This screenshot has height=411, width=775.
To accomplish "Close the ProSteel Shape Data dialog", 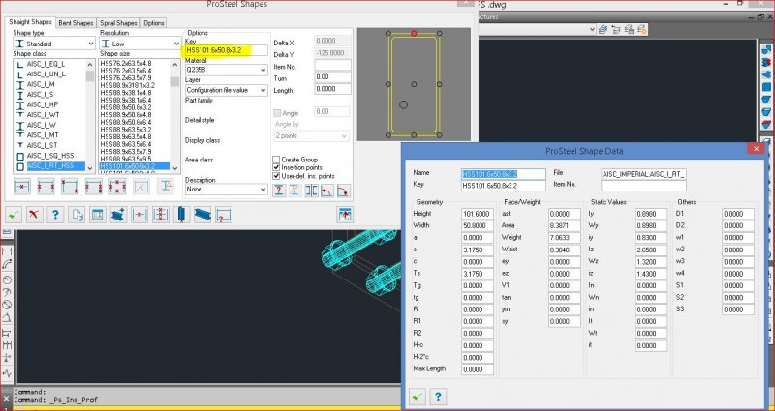I will 756,149.
